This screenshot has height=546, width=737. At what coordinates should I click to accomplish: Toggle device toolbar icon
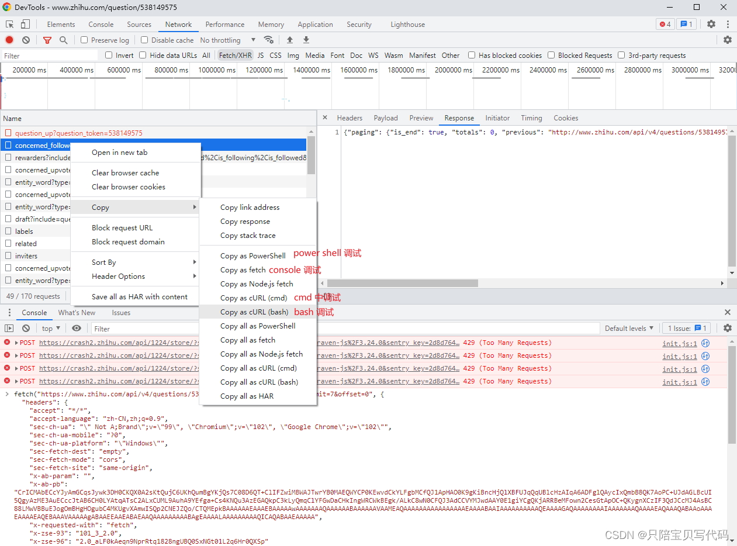click(25, 24)
